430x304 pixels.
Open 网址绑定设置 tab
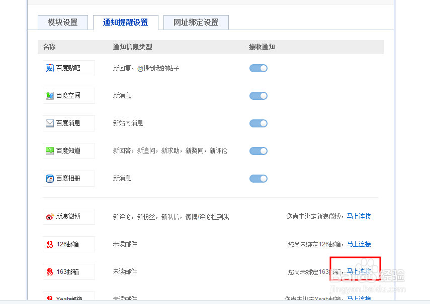click(196, 23)
